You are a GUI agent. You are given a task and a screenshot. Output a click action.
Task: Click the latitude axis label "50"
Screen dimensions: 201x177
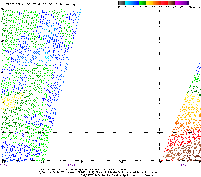pos(2,9)
